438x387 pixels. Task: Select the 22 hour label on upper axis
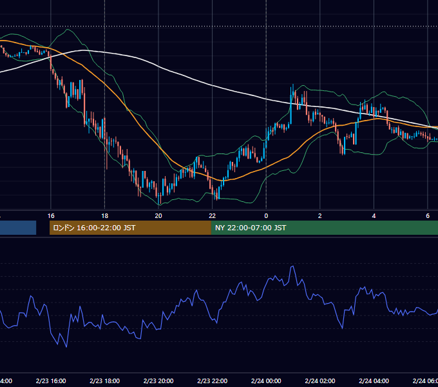[x=213, y=216]
